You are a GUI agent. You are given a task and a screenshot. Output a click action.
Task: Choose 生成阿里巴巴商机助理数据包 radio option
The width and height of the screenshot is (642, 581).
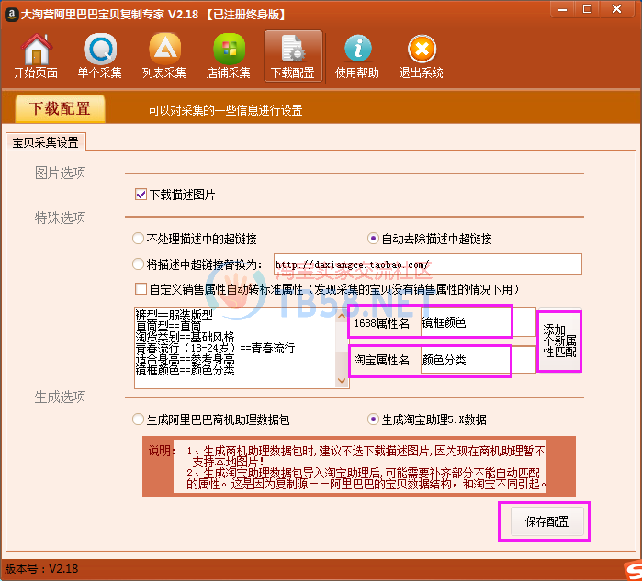[139, 419]
